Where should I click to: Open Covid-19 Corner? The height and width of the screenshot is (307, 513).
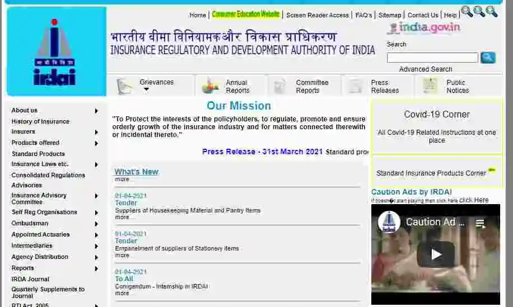[x=437, y=115]
